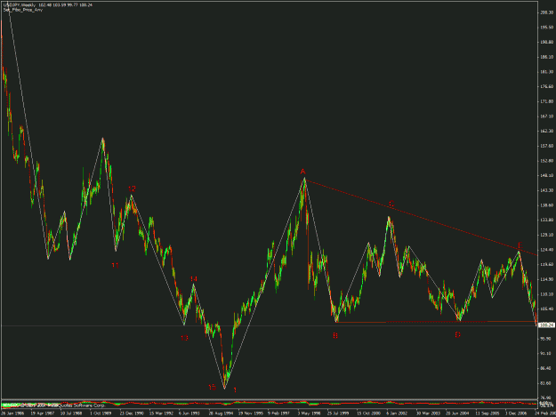Click date axis label 30 Mar 2003
Image resolution: width=556 pixels, height=417 pixels.
pos(428,413)
